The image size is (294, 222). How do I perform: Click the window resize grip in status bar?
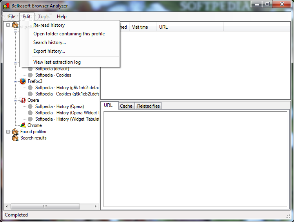(x=288, y=216)
